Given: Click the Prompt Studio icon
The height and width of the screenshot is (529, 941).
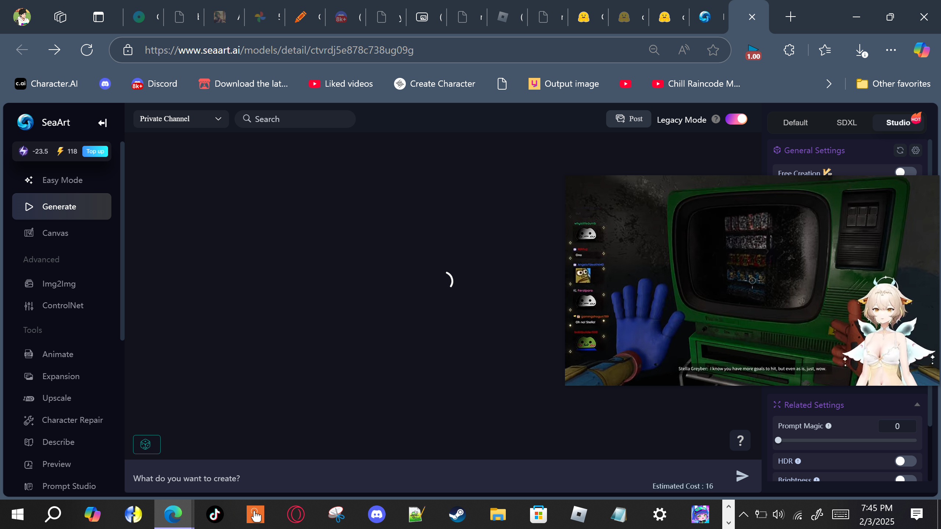Looking at the screenshot, I should [x=29, y=486].
